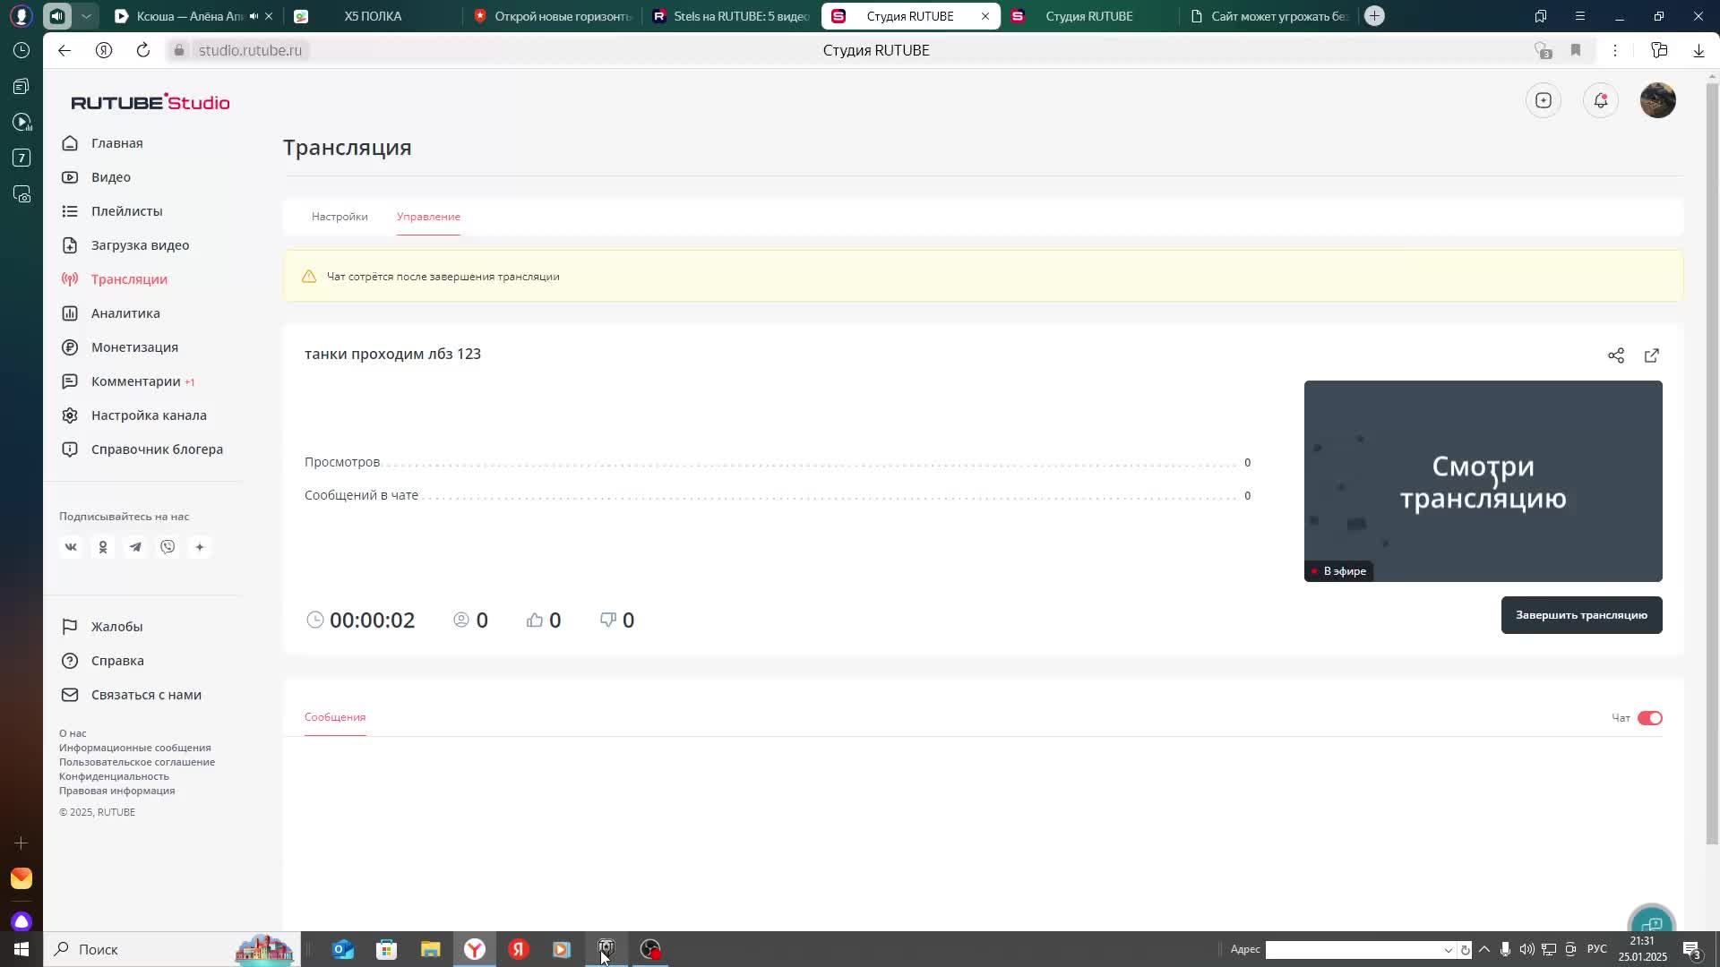The height and width of the screenshot is (967, 1720).
Task: Open the VK social link icon
Action: 71,547
